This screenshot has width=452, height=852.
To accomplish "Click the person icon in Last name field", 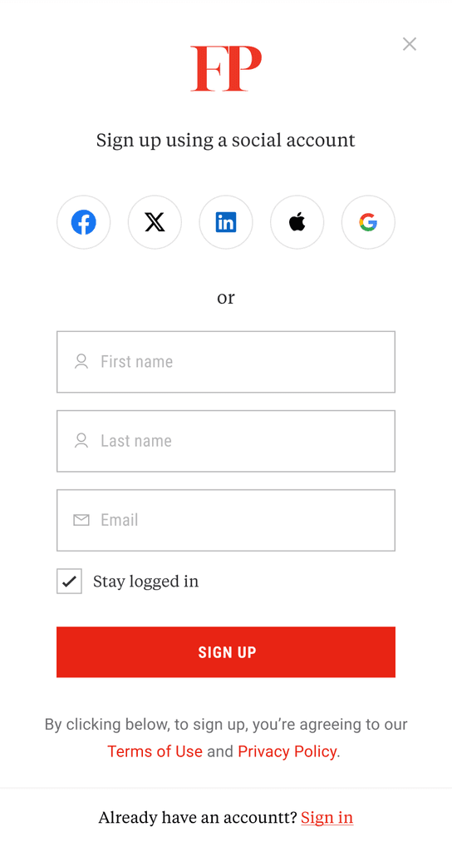I will click(x=81, y=441).
